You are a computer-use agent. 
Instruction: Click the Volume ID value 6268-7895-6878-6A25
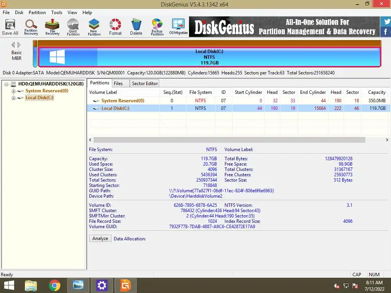[x=195, y=205]
